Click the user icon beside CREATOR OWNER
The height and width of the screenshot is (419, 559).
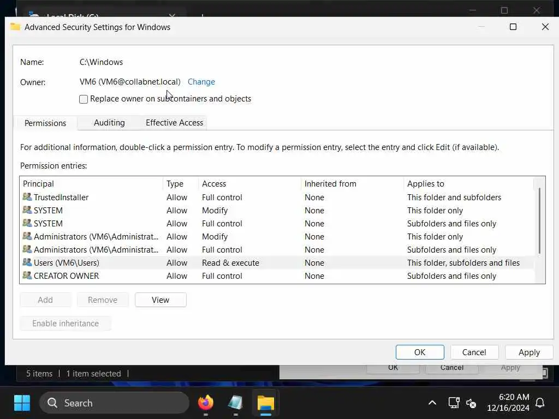pyautogui.click(x=27, y=276)
